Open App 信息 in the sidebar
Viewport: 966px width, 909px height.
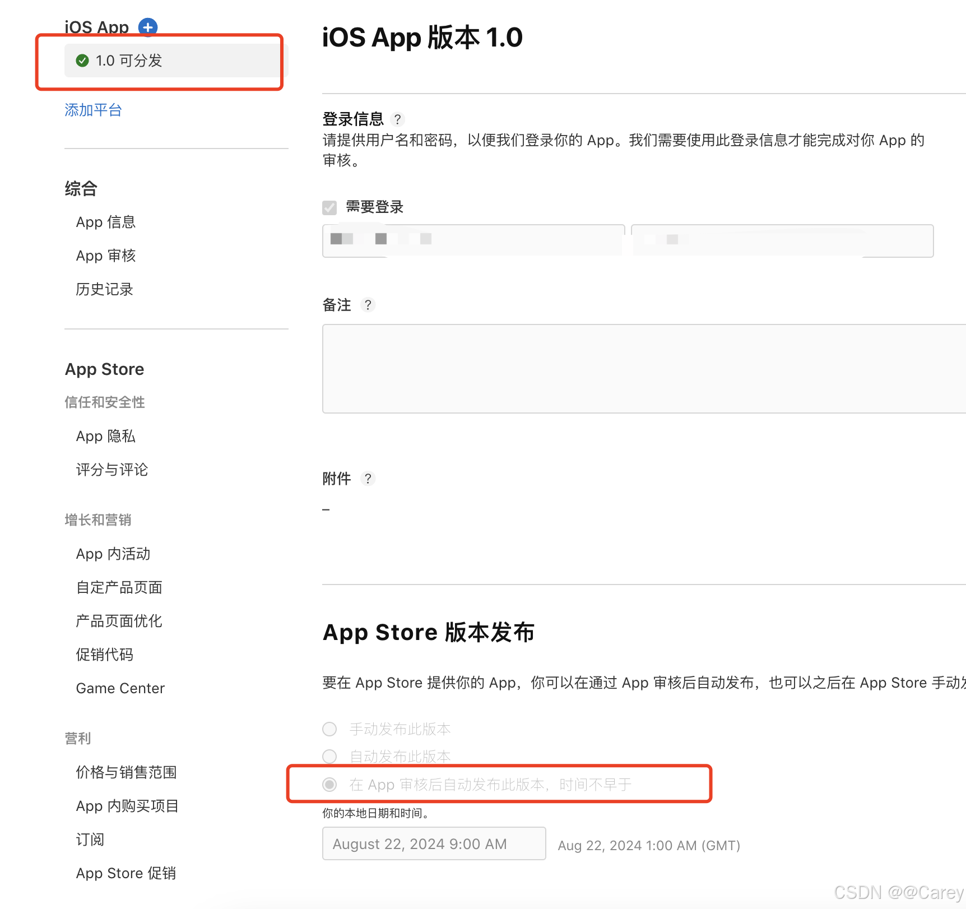click(x=106, y=222)
